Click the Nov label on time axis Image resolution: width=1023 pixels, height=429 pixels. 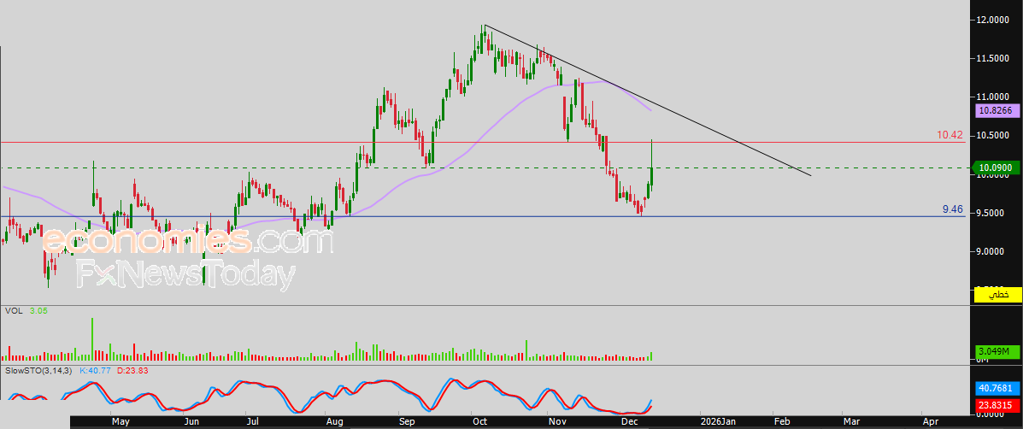pyautogui.click(x=556, y=422)
